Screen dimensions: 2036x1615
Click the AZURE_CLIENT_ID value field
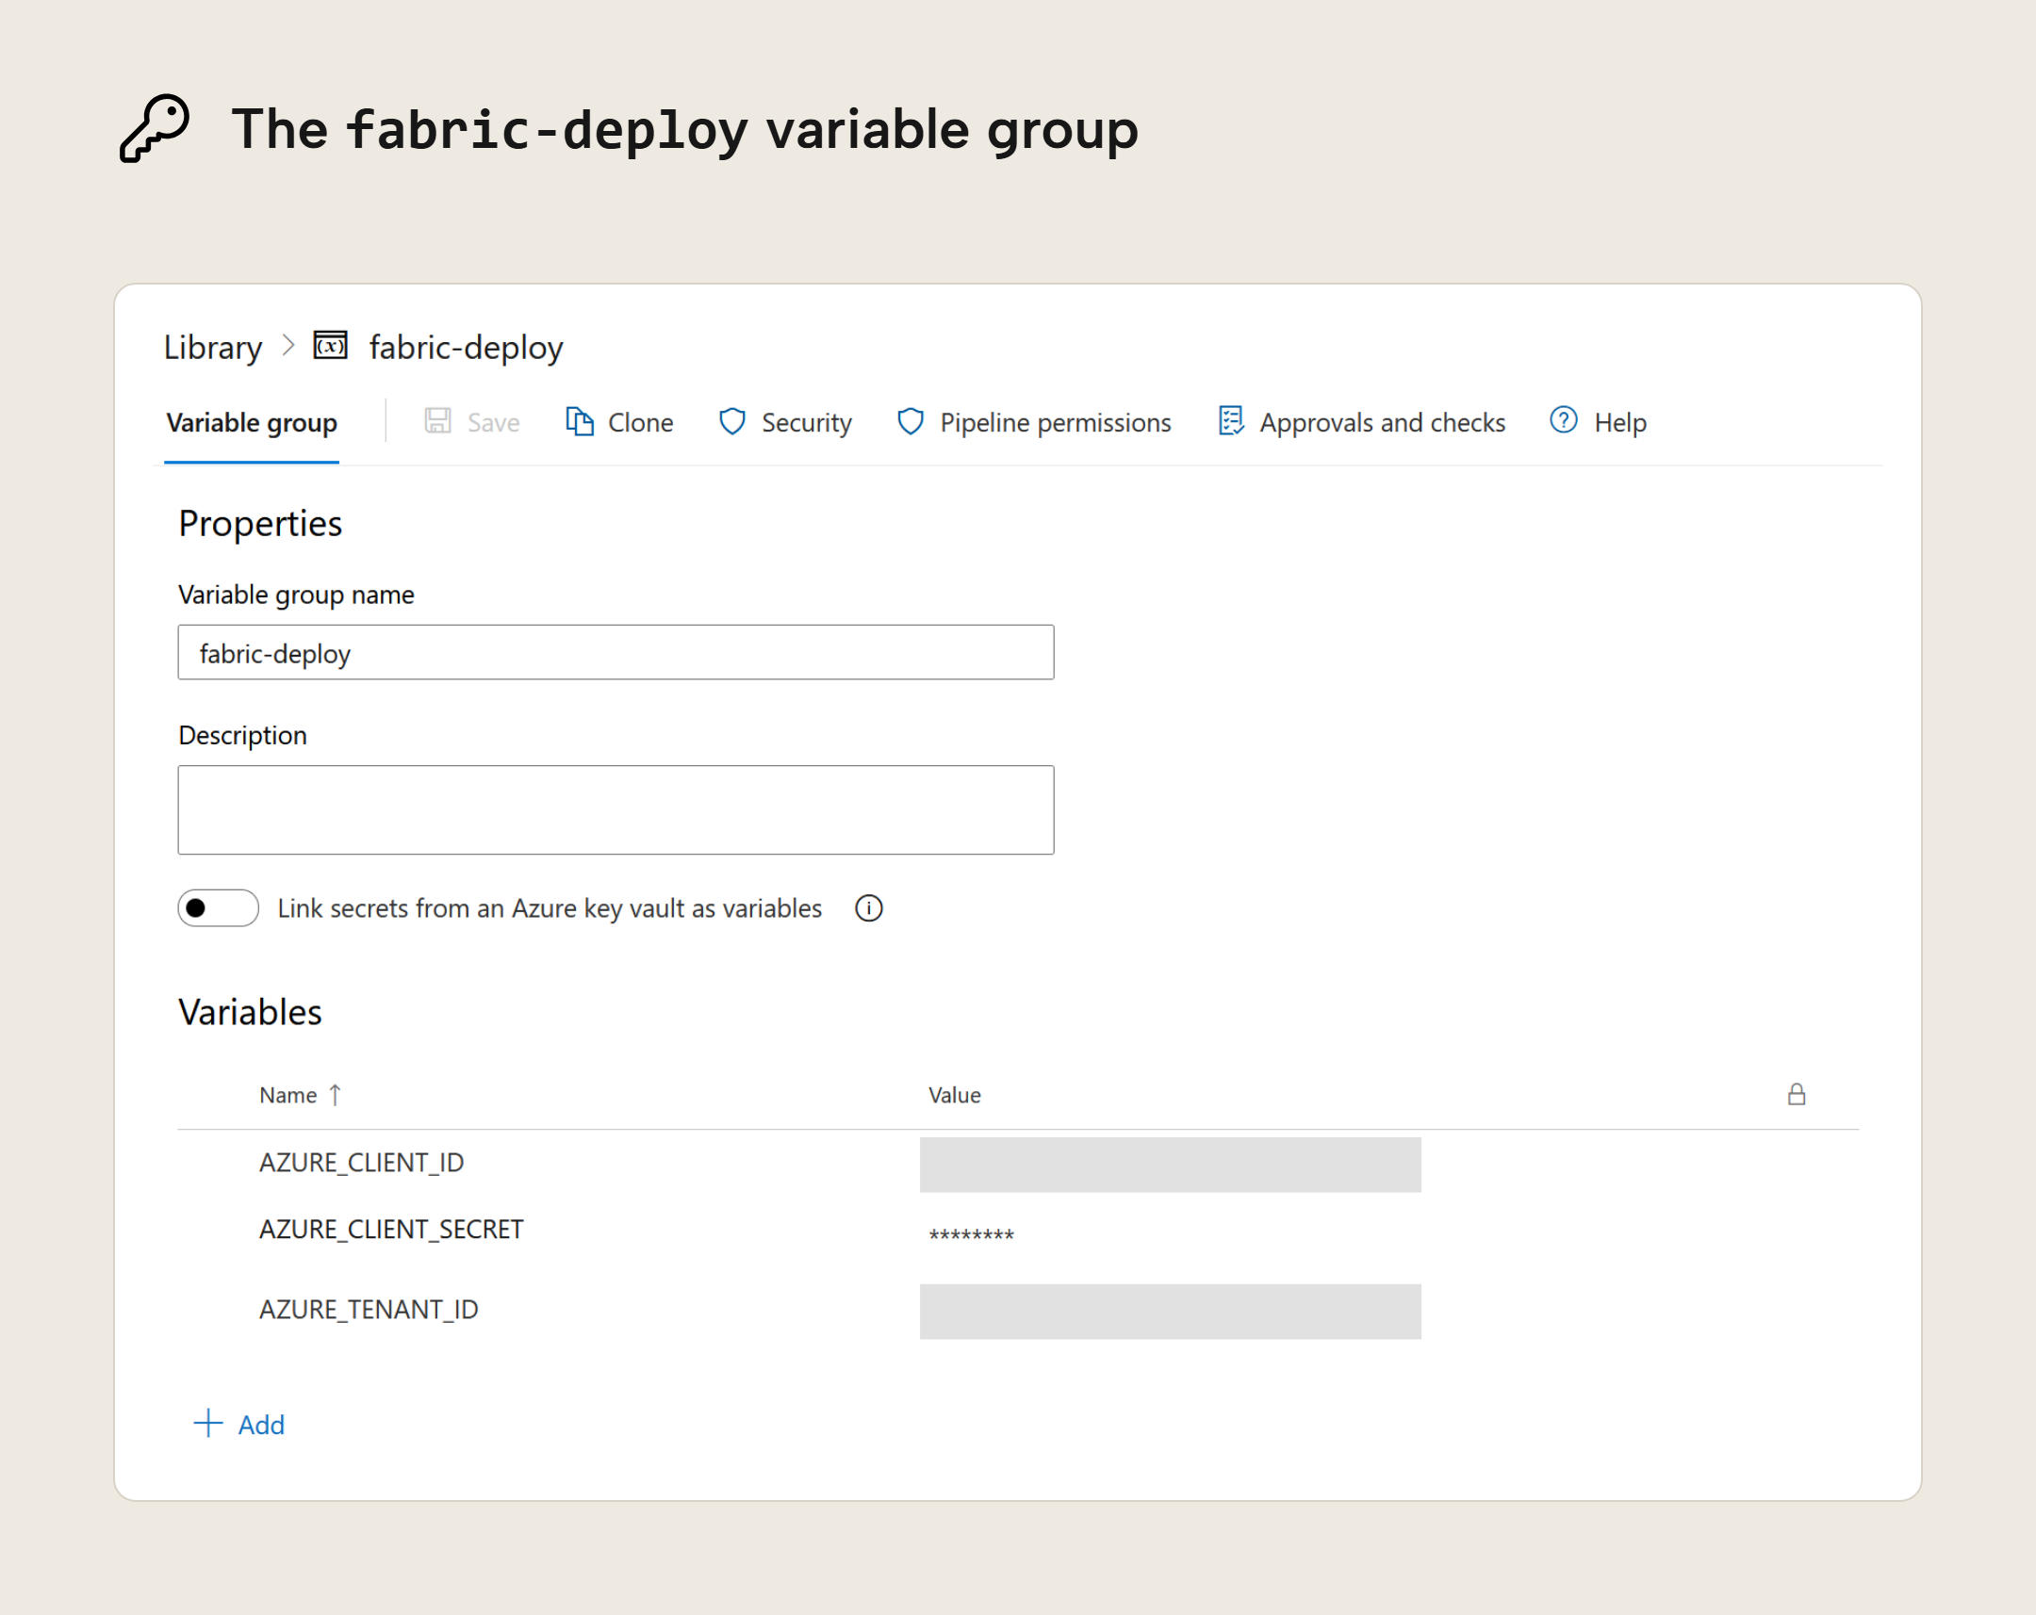(x=1170, y=1165)
